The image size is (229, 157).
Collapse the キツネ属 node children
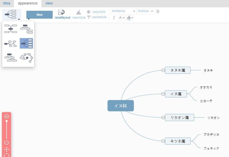tap(163, 141)
